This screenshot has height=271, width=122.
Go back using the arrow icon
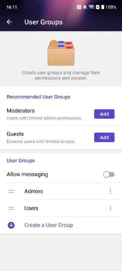(x=9, y=22)
